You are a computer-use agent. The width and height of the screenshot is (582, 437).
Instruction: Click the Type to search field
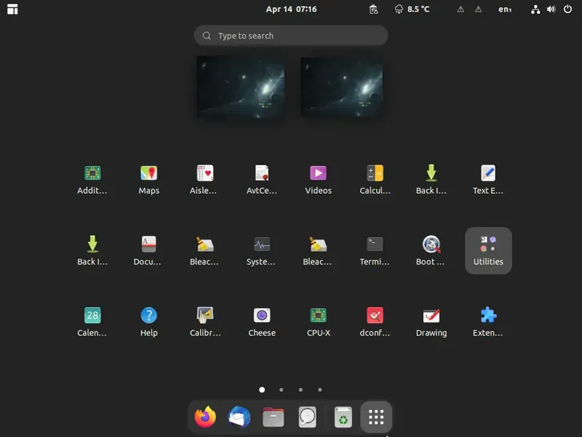coord(291,36)
